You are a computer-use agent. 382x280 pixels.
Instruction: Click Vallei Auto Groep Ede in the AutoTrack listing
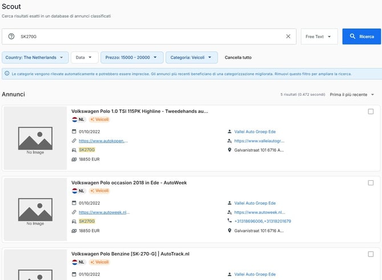tap(255, 274)
